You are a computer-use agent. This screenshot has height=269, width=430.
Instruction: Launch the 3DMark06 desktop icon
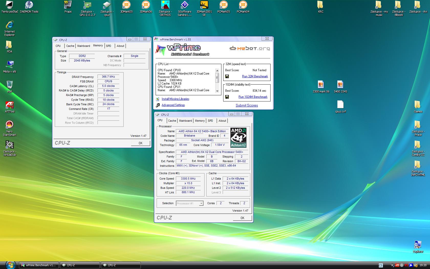point(146,7)
